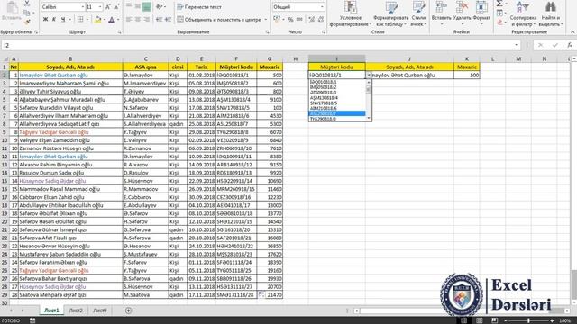This screenshot has width=577, height=324.
Task: Toggle middle vertical alignment
Action: (138, 6)
